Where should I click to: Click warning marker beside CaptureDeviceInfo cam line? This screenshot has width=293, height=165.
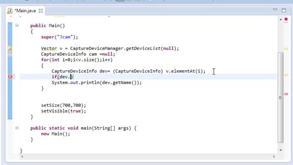pyautogui.click(x=10, y=54)
